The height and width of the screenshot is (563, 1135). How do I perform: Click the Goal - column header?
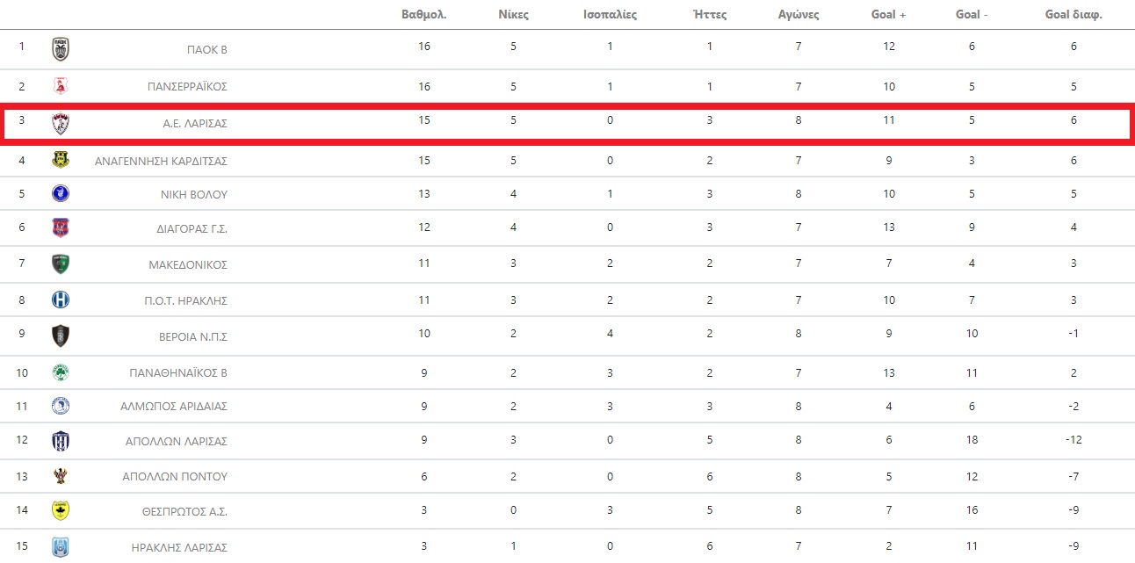[972, 15]
